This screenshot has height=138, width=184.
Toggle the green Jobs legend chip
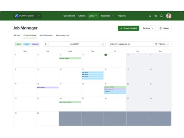click(18, 44)
